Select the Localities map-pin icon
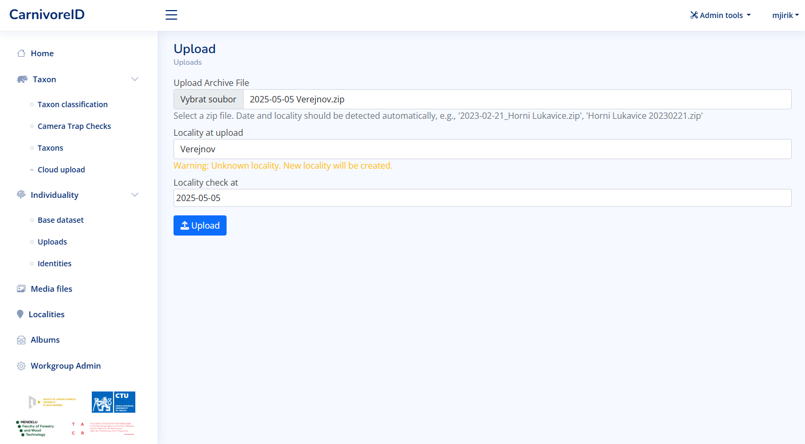 [21, 314]
